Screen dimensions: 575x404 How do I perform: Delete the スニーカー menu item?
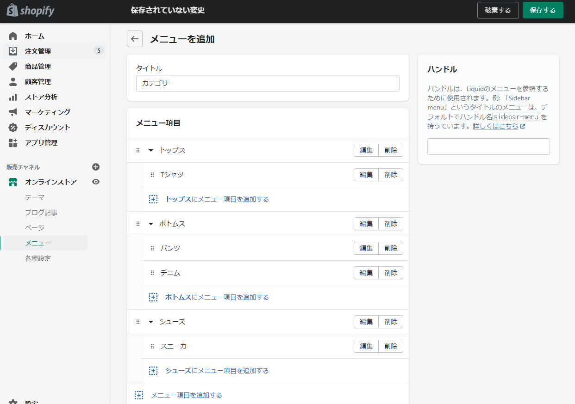pos(391,346)
